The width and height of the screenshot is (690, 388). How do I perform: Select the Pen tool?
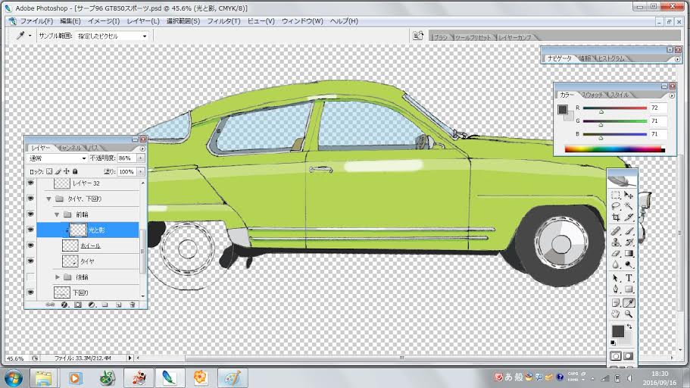pos(616,289)
